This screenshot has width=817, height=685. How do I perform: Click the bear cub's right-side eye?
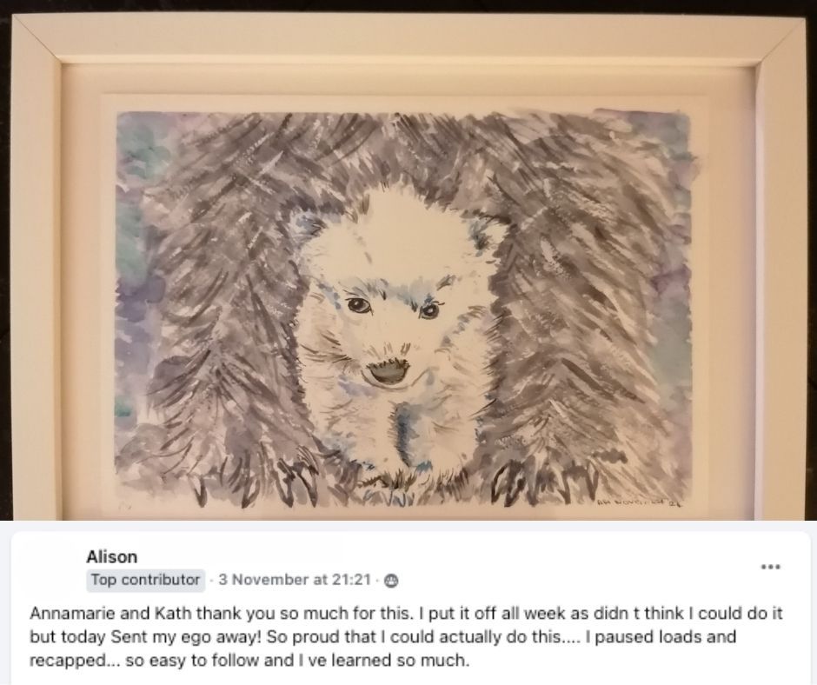coord(428,310)
